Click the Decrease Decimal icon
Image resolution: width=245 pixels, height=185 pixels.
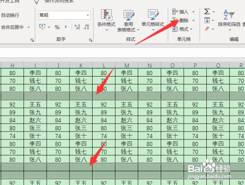point(86,27)
